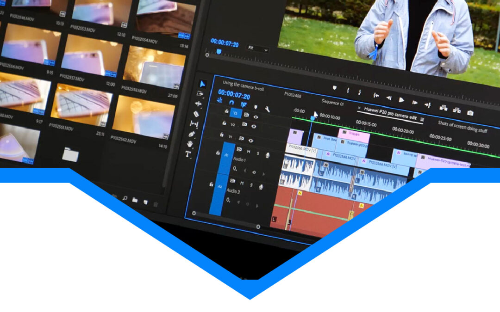Viewport: 500px width, 312px height.
Task: Click the Play button in Program Monitor
Action: pos(401,100)
